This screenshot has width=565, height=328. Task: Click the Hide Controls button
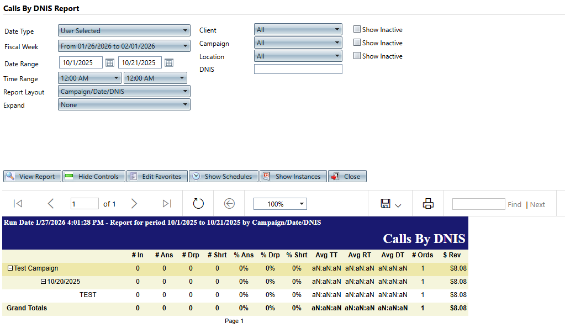(x=94, y=177)
